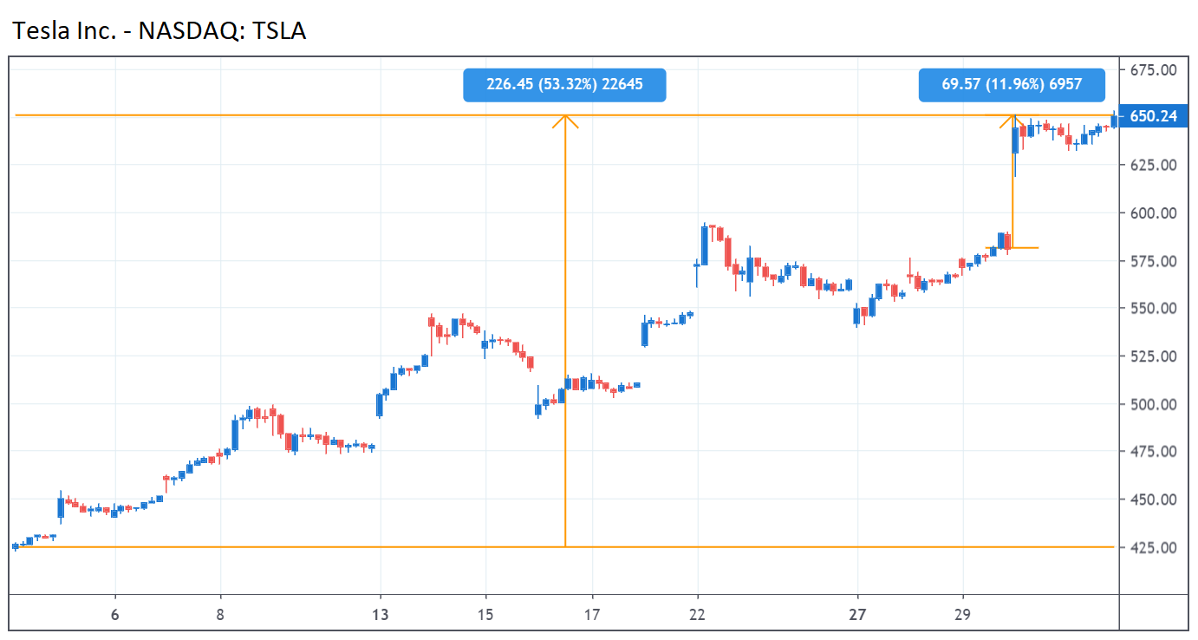The height and width of the screenshot is (640, 1198).
Task: Click the arrowhead above the 69.57 measurement line
Action: (1012, 120)
